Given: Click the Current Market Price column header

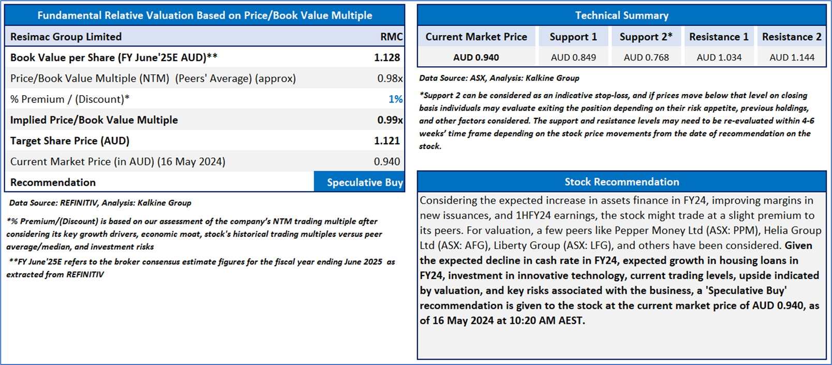Looking at the screenshot, I should 477,37.
